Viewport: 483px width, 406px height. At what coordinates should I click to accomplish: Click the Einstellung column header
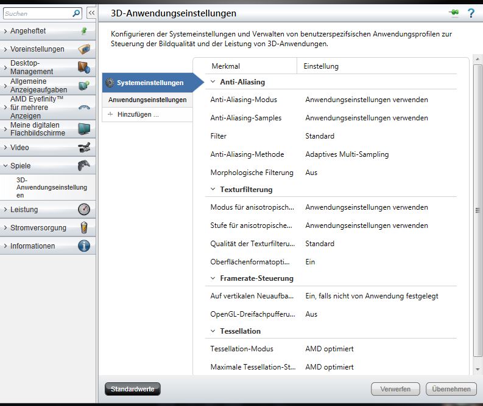point(321,66)
